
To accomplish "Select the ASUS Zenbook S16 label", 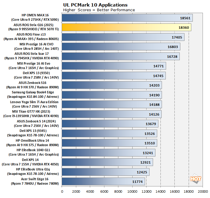I will coord(32,83).
